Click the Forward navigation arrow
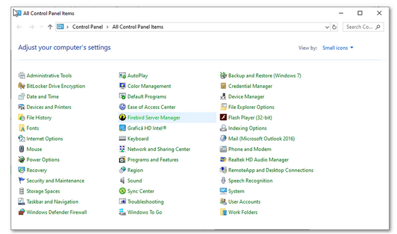Image resolution: width=397 pixels, height=234 pixels. [31, 27]
